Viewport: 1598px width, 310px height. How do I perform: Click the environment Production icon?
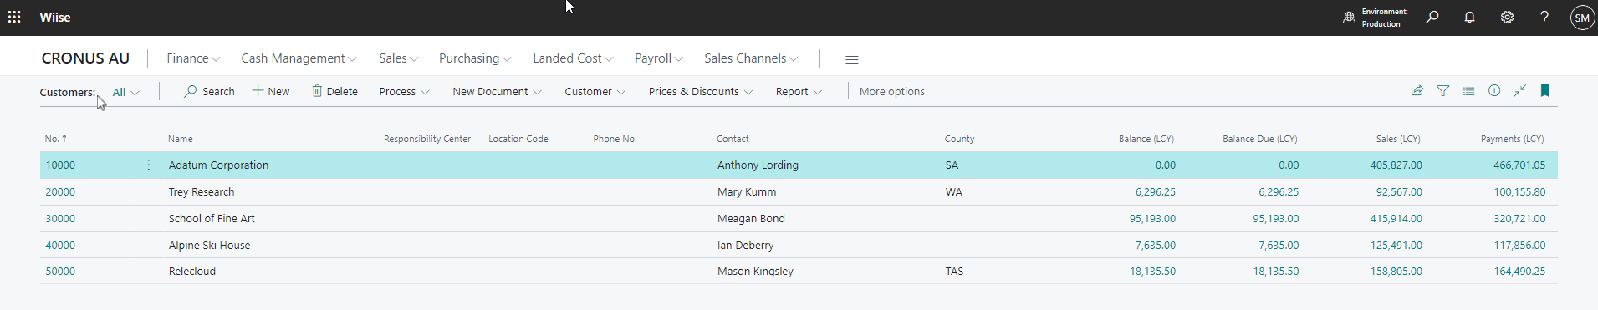click(1349, 18)
